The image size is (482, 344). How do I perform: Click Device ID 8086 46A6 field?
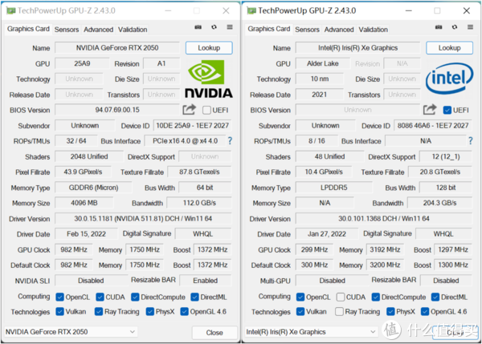[433, 126]
